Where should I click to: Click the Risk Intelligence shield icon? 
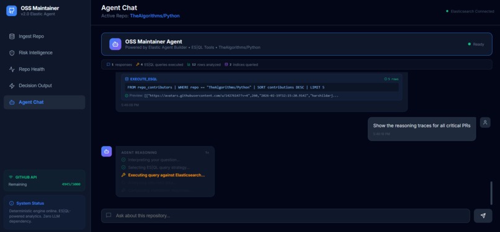tap(12, 53)
